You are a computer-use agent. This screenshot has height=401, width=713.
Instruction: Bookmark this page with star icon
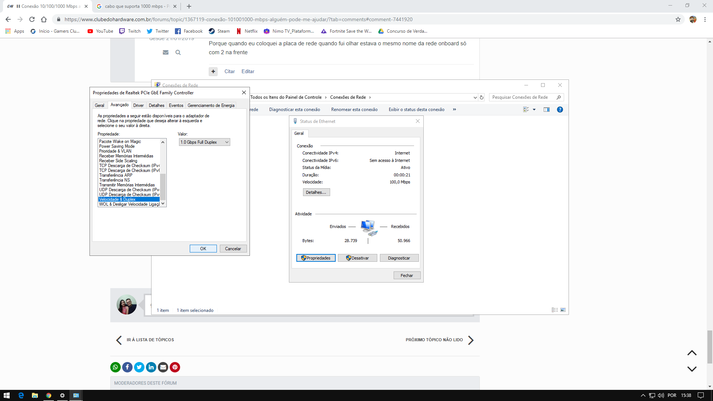(x=678, y=19)
